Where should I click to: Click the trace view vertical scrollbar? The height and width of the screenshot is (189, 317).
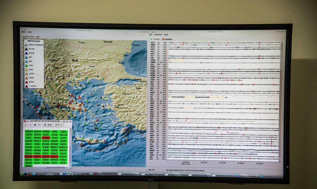282,100
